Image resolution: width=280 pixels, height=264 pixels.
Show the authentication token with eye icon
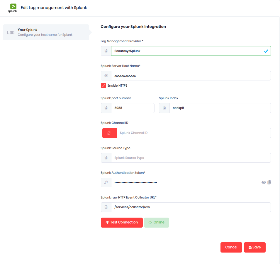[264, 182]
